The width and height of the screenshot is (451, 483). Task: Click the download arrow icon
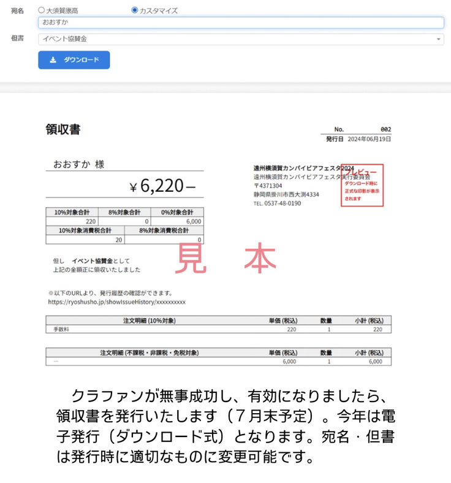pyautogui.click(x=53, y=60)
